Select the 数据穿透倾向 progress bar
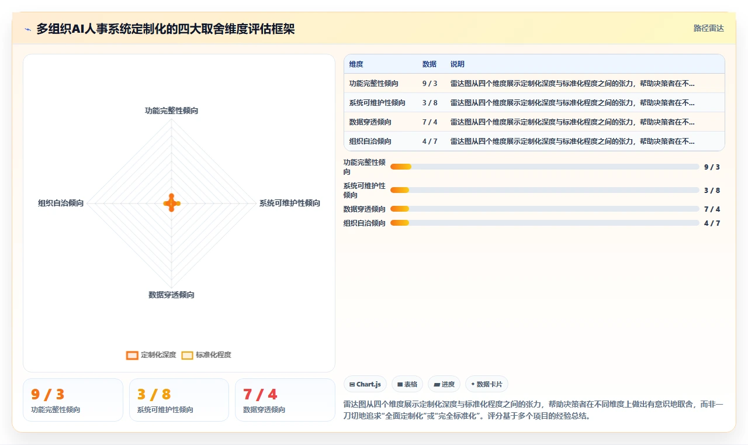Viewport: 748px width, 445px height. (545, 209)
